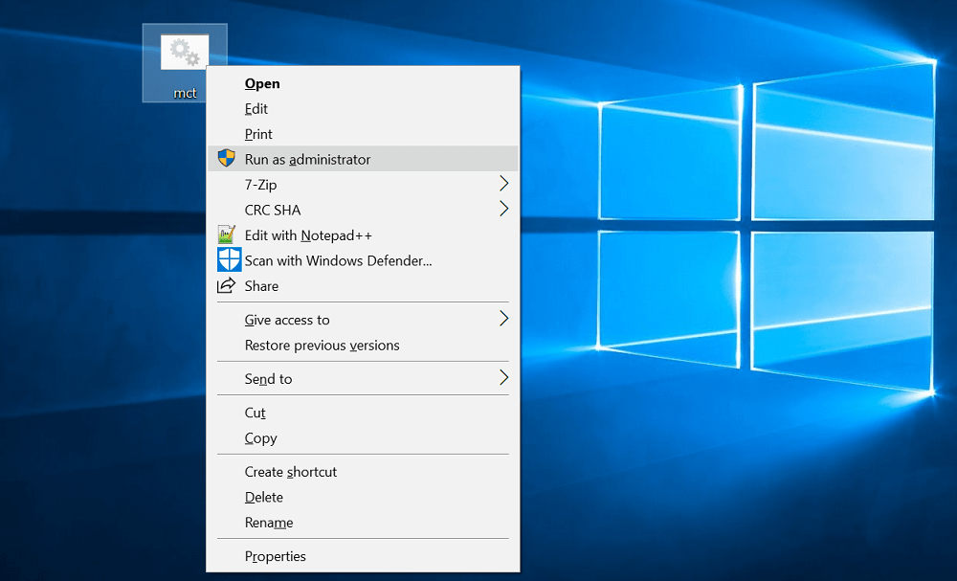Viewport: 957px width, 581px height.
Task: Choose Cut from the context menu
Action: tap(363, 413)
